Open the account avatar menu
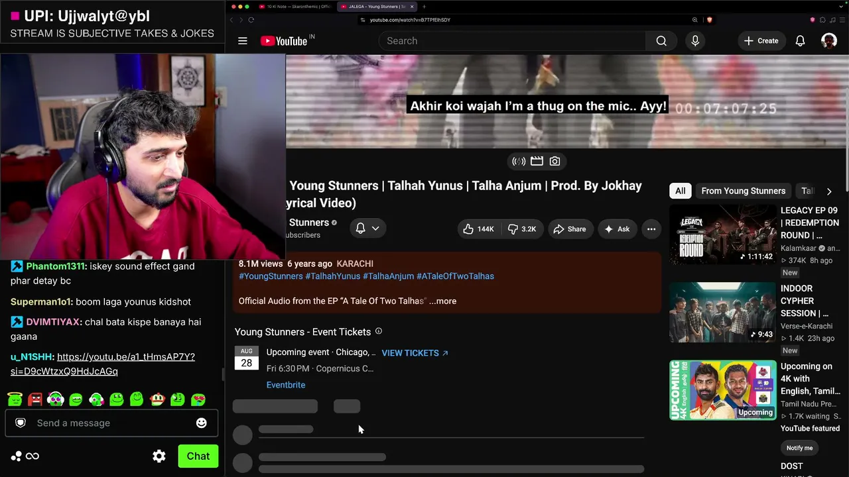Viewport: 849px width, 477px height. click(x=829, y=41)
